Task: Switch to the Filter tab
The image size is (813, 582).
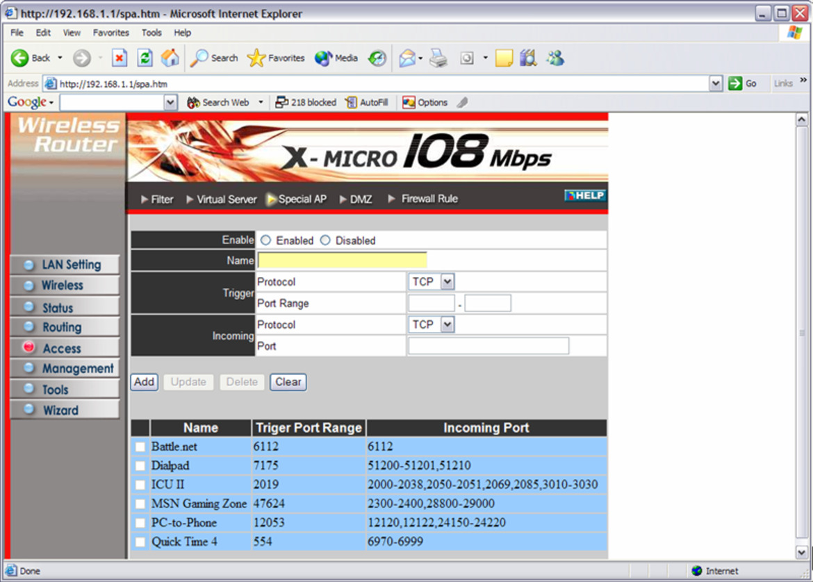Action: (157, 199)
